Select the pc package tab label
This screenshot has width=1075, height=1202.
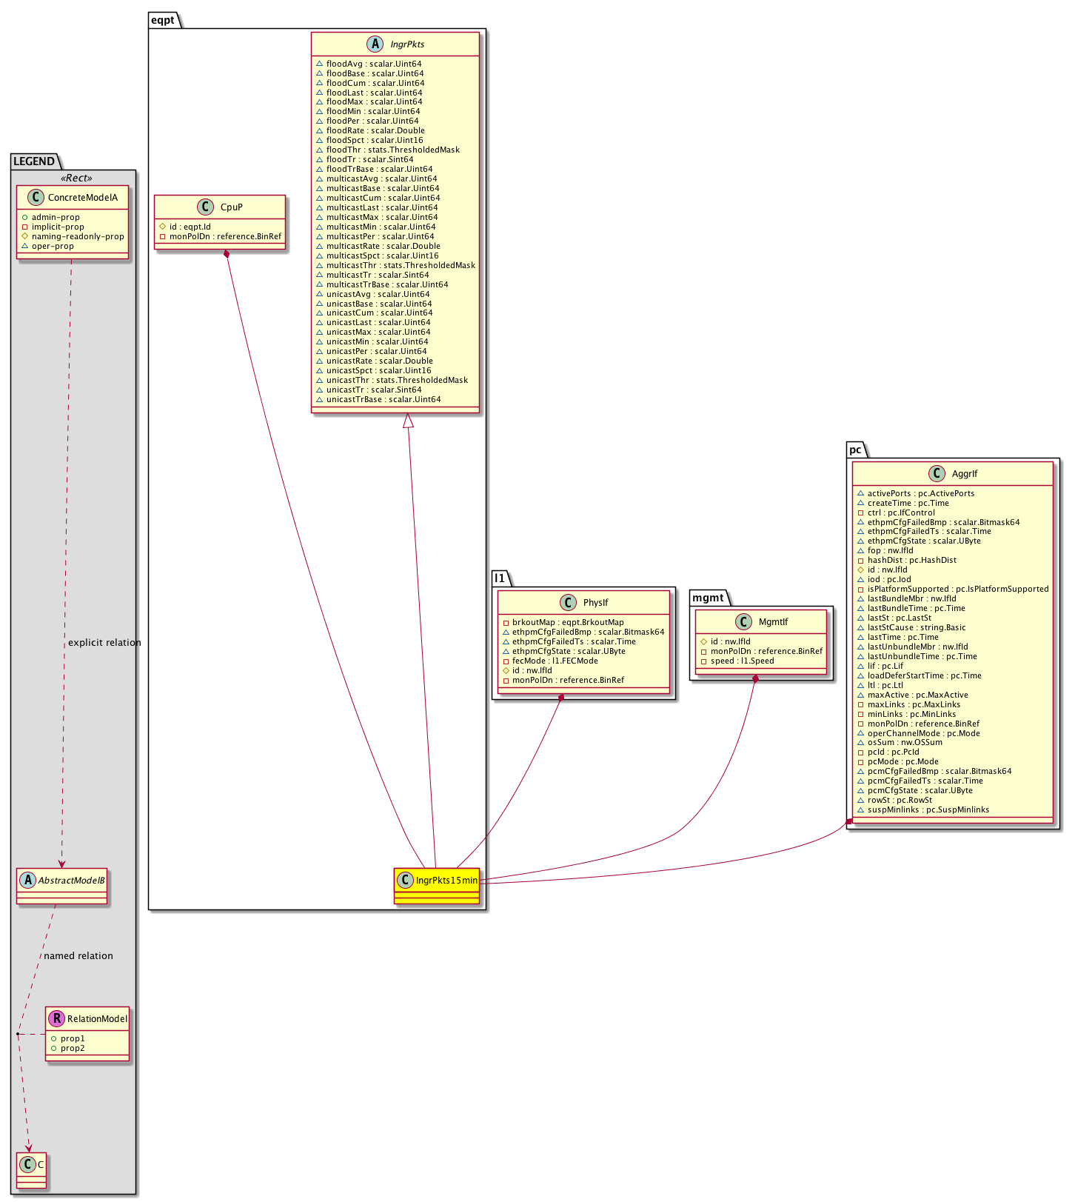[x=855, y=450]
